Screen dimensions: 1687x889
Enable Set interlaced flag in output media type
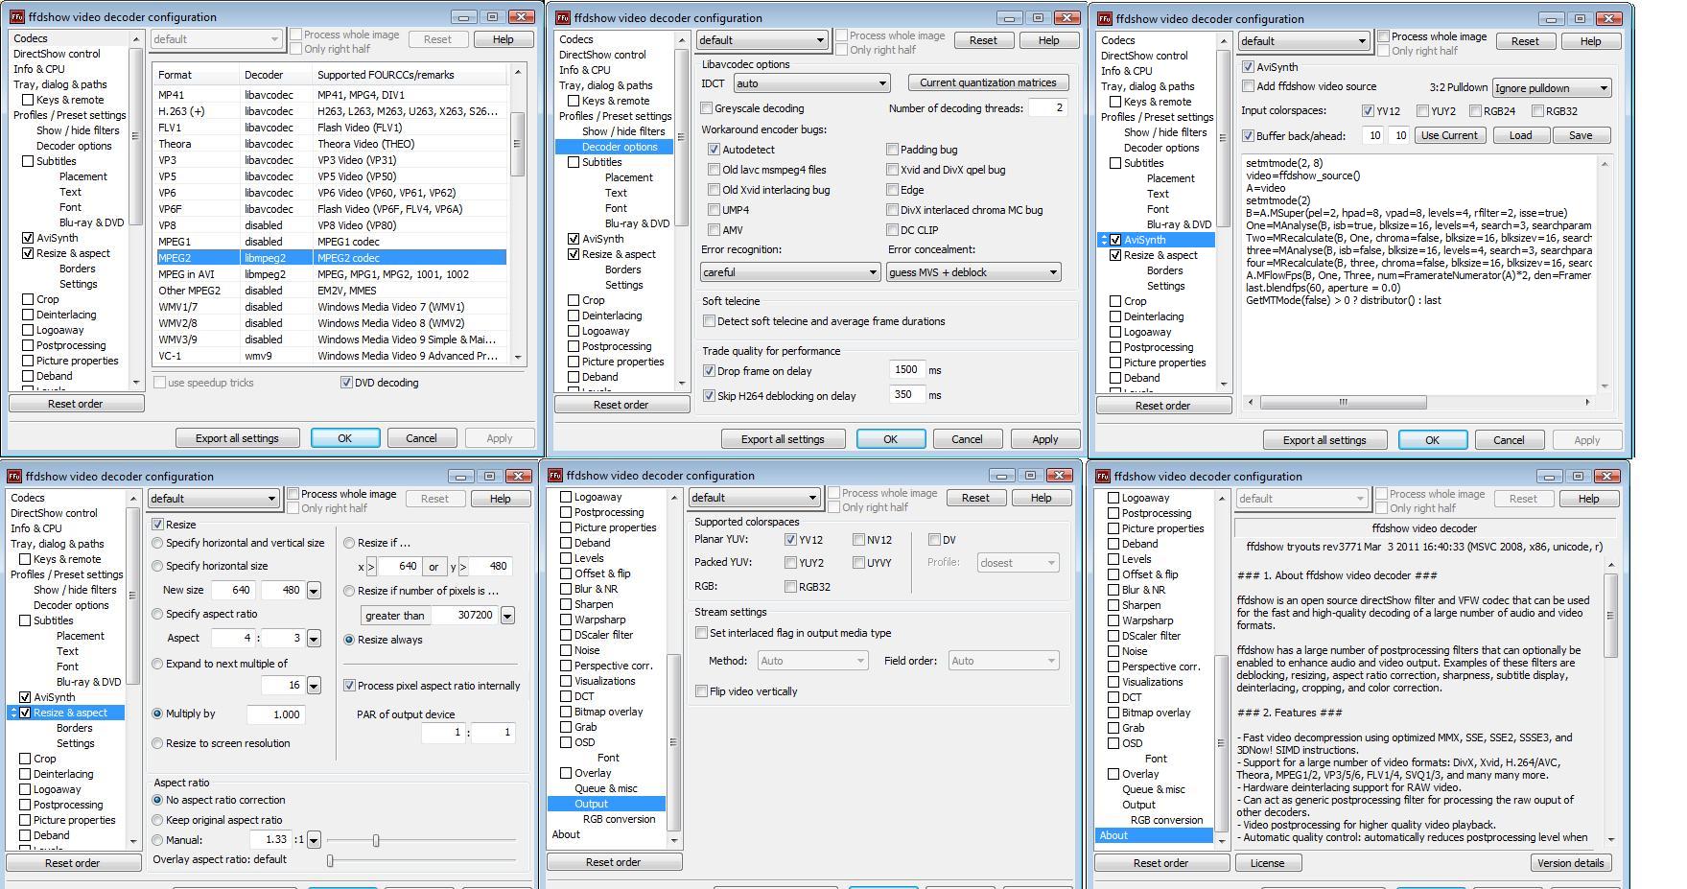702,633
